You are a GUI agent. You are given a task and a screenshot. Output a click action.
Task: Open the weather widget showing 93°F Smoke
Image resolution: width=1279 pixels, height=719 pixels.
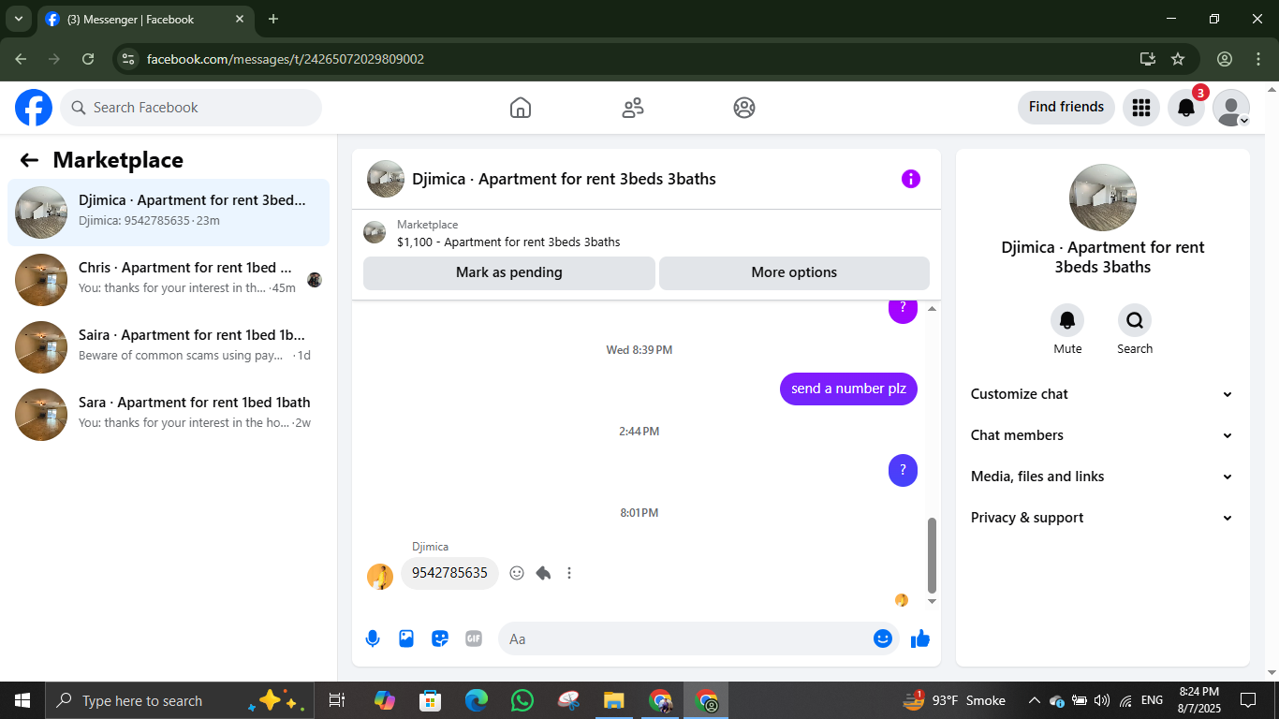(954, 700)
